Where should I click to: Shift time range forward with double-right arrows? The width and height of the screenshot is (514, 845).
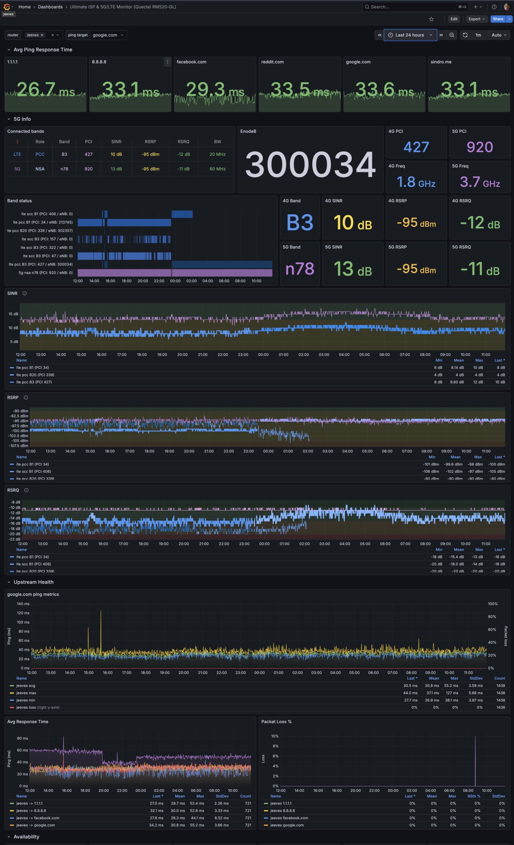tap(441, 35)
